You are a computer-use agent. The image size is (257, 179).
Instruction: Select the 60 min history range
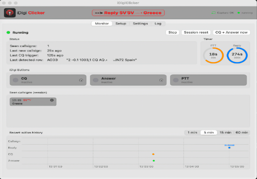tap(242, 133)
